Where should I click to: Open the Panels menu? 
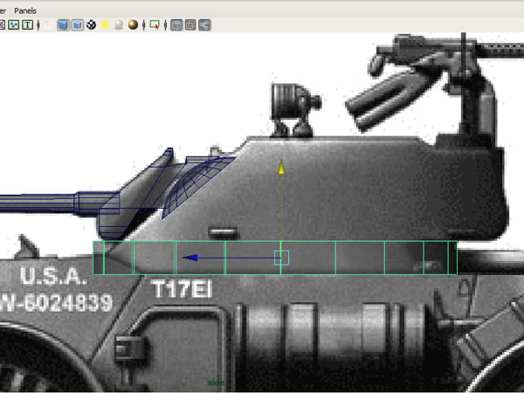tap(25, 10)
